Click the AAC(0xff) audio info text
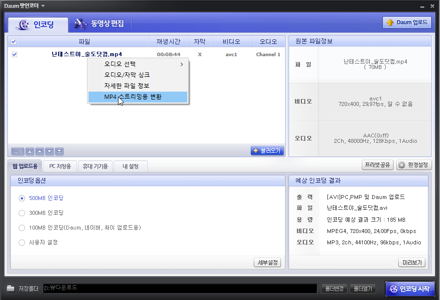The image size is (440, 300). tap(376, 135)
